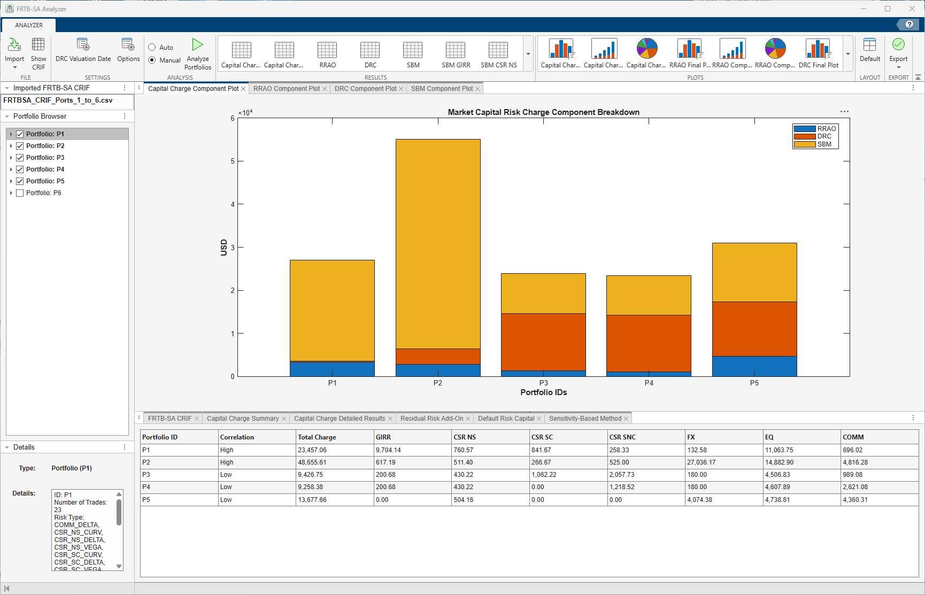925x595 pixels.
Task: Click the Import file icon
Action: tap(14, 44)
